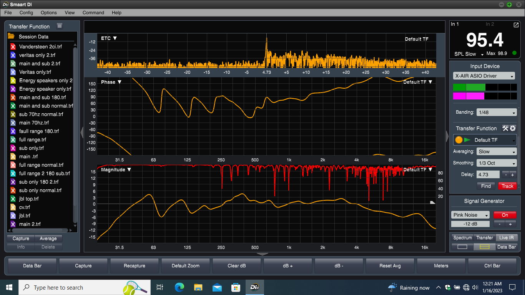Toggle visibility of Vandersteen 2ci.trf trace
This screenshot has width=525, height=295.
click(x=13, y=46)
